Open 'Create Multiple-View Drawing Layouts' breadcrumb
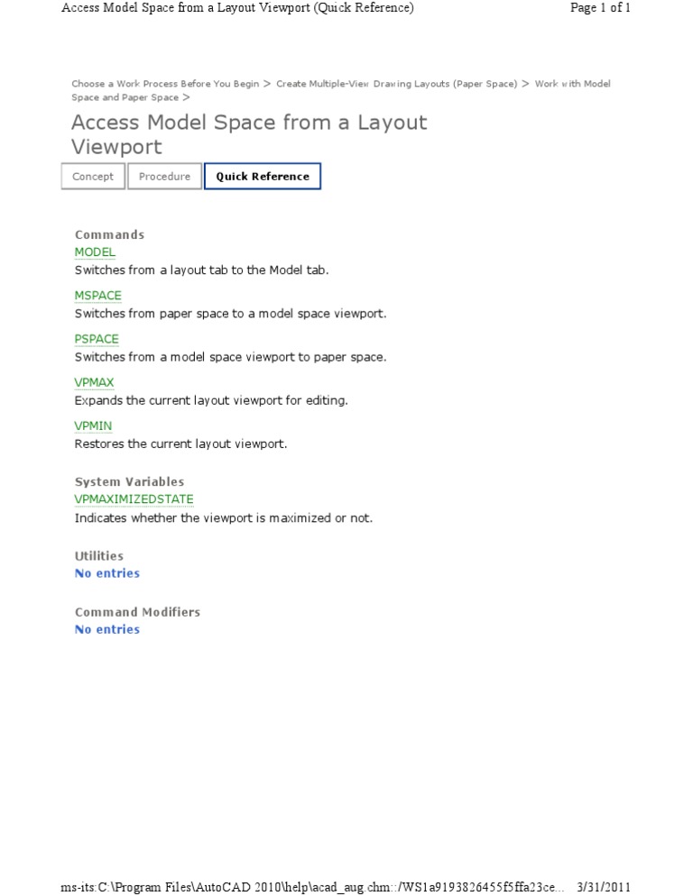This screenshot has width=693, height=896. coord(396,84)
